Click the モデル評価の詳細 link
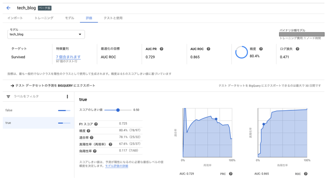The width and height of the screenshot is (329, 182). click(x=116, y=166)
